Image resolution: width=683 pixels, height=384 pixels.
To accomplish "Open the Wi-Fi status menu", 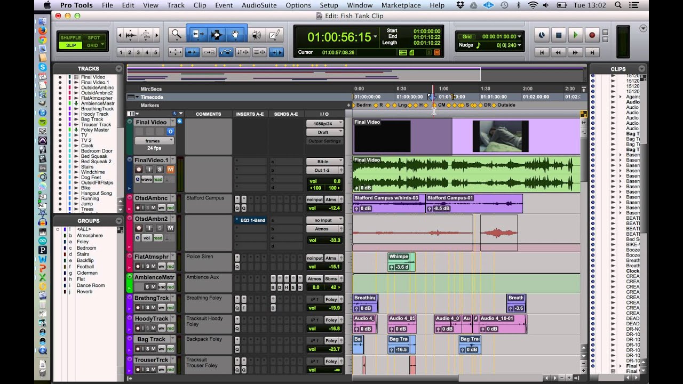I will (533, 5).
